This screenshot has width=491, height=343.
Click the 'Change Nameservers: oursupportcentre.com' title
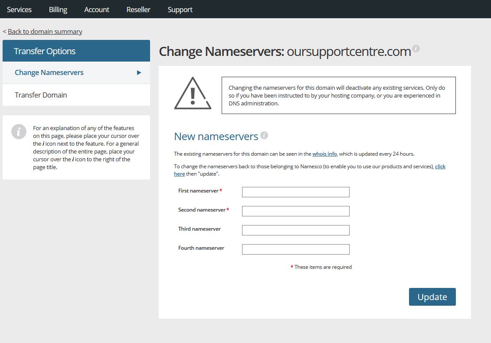pyautogui.click(x=285, y=52)
